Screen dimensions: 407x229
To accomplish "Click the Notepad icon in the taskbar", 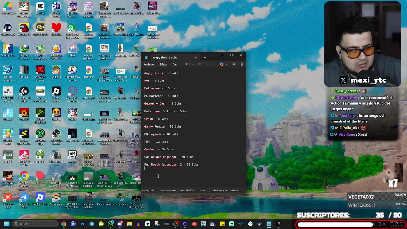I will (269, 224).
